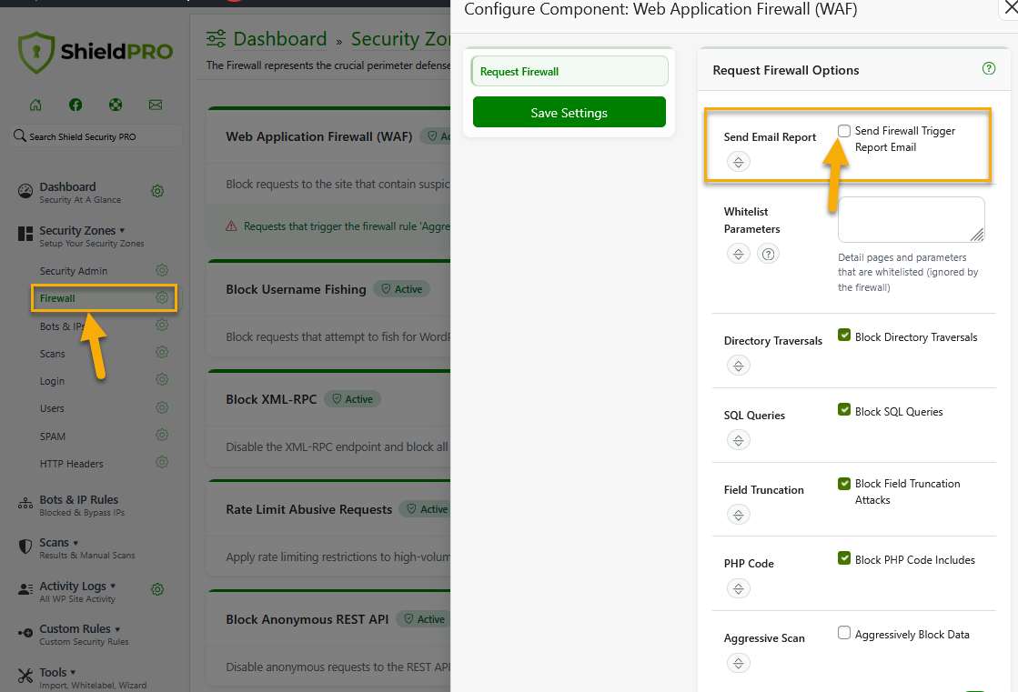
Task: Open the home icon in sidebar
Action: [x=35, y=105]
